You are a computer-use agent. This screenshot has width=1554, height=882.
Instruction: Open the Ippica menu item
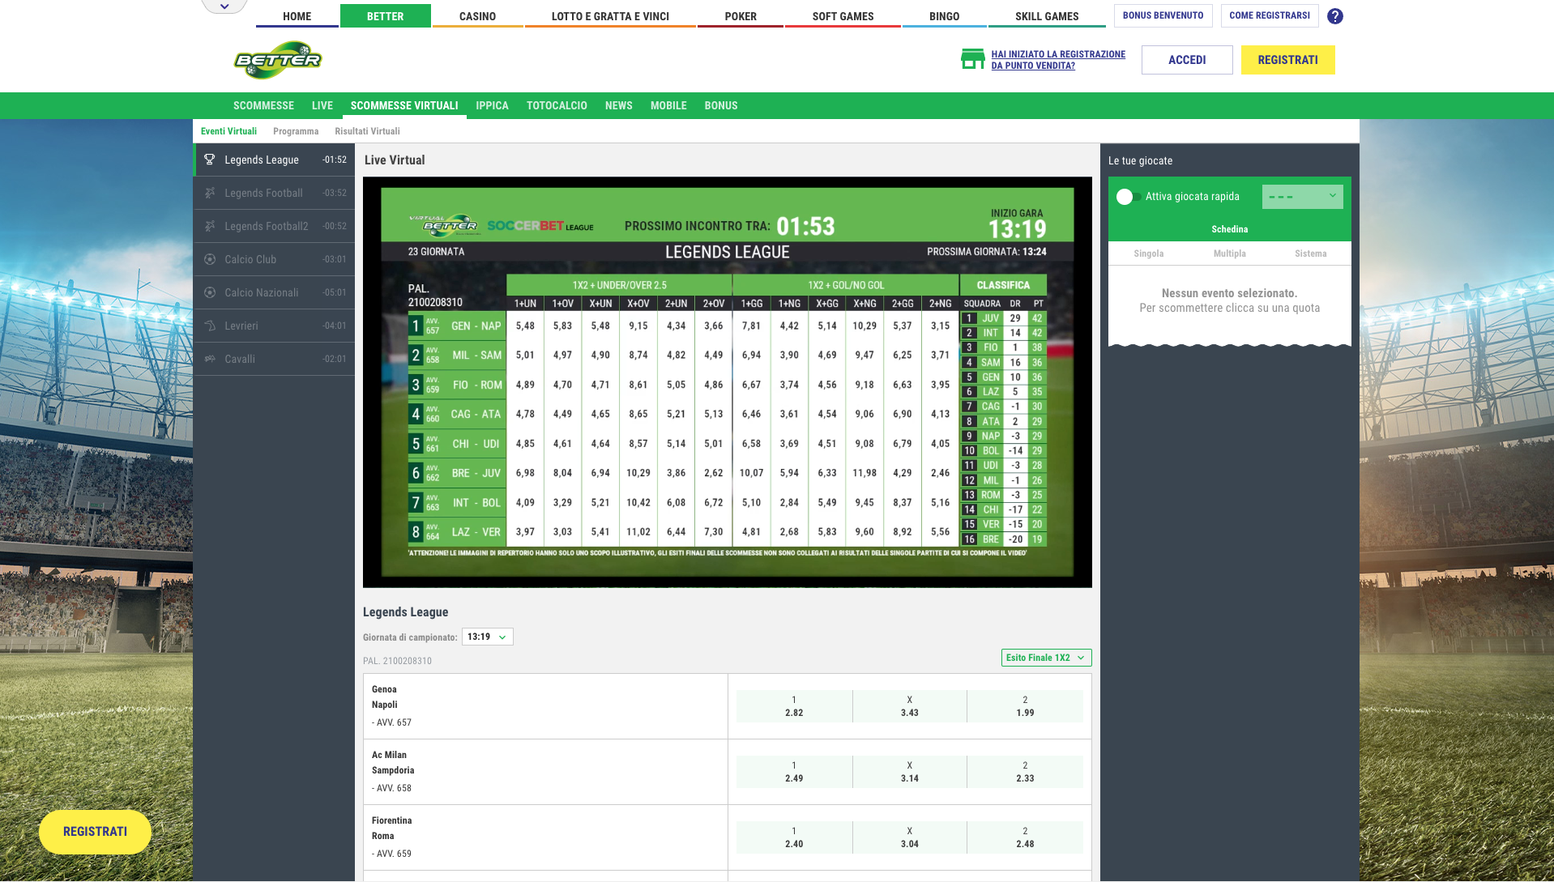[x=492, y=105]
